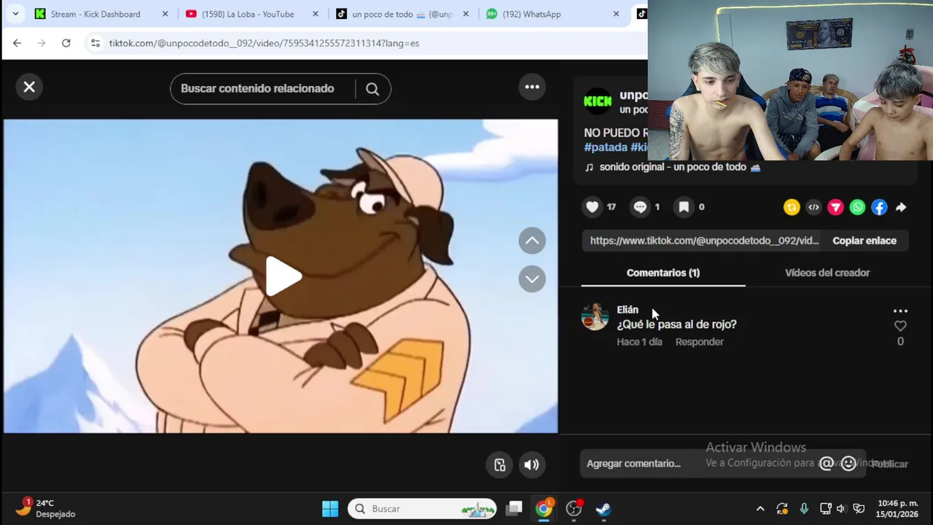Viewport: 933px width, 525px height.
Task: Reload the page
Action: click(x=66, y=43)
